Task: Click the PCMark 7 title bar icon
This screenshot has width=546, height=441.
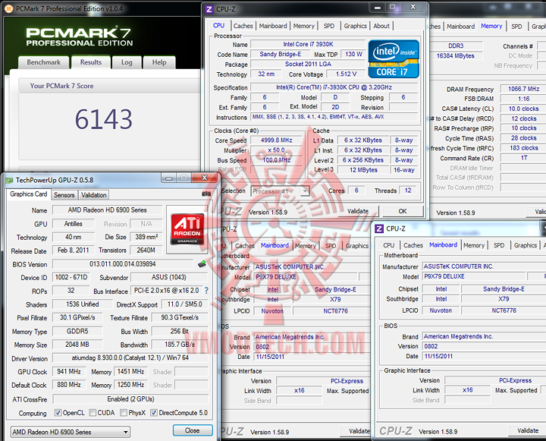Action: [8, 8]
